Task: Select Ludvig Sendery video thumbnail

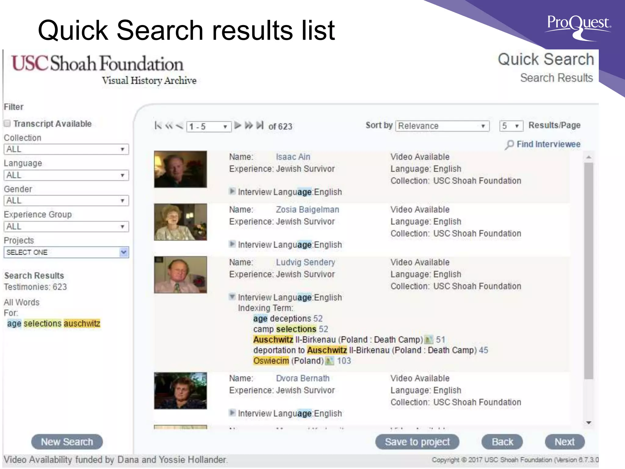Action: (180, 275)
